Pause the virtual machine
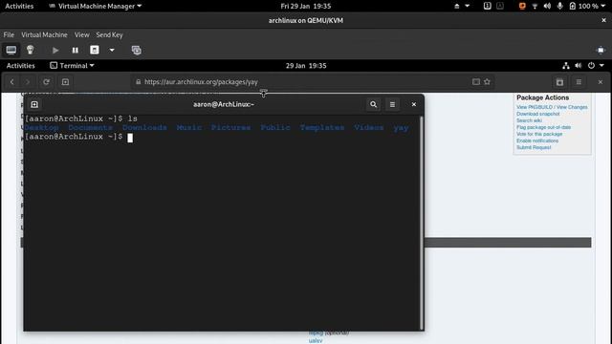Viewport: 612px width, 344px height. pos(75,51)
